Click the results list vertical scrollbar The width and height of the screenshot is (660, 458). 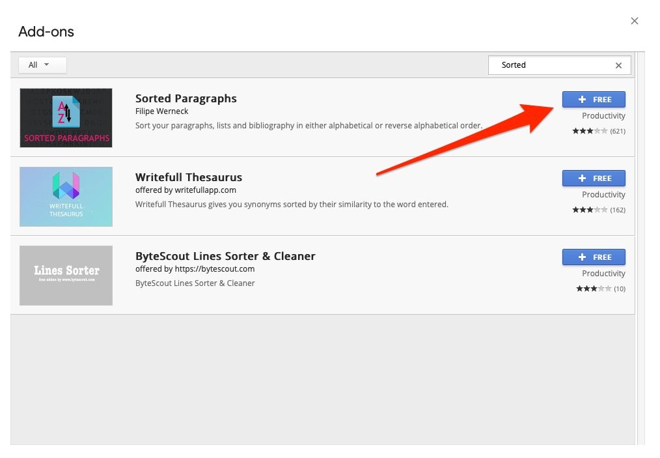(x=640, y=249)
